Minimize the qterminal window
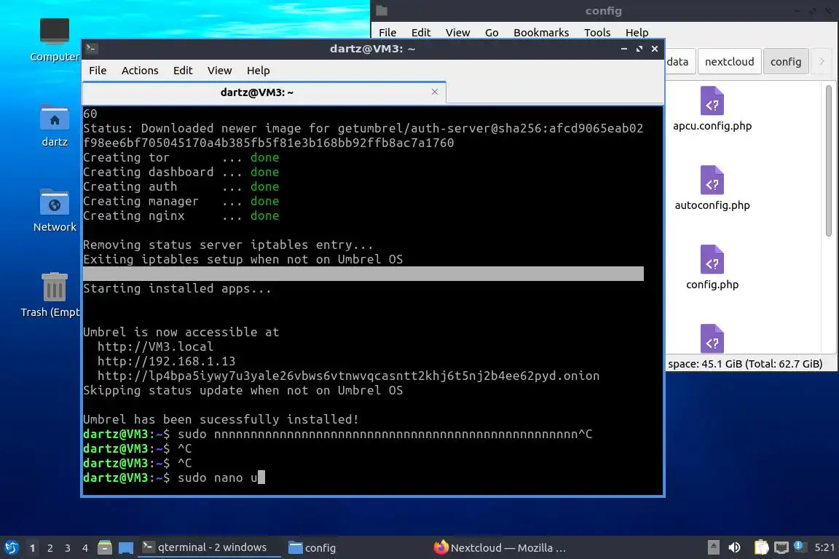The image size is (839, 559). (x=624, y=49)
